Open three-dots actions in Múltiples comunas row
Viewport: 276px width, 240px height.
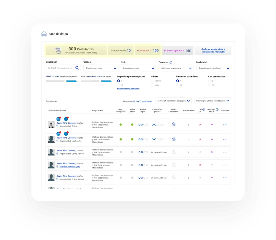225,165
